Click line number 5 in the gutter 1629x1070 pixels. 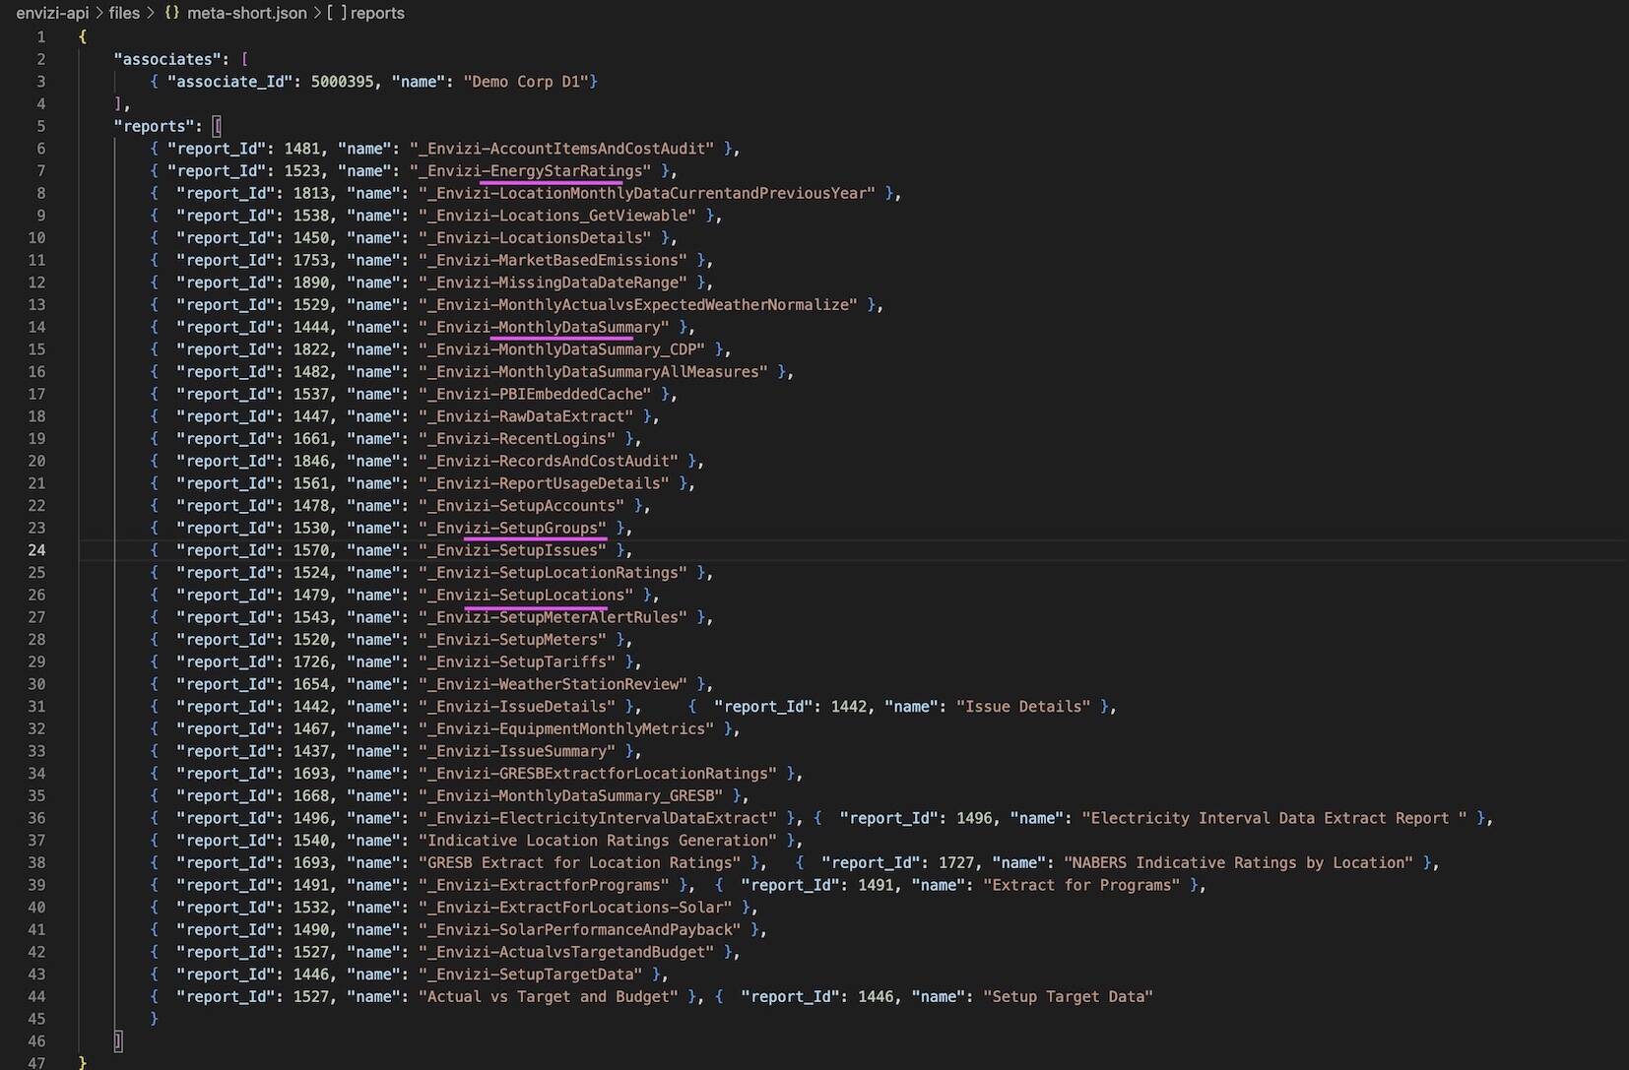[40, 126]
